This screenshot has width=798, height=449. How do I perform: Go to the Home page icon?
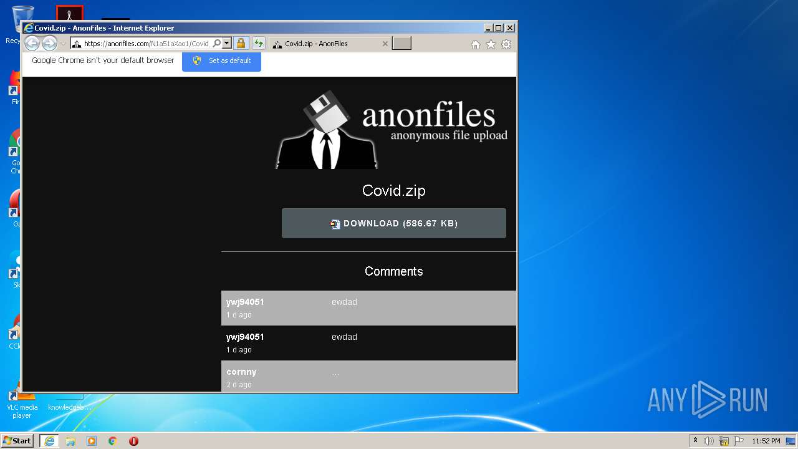pyautogui.click(x=476, y=44)
